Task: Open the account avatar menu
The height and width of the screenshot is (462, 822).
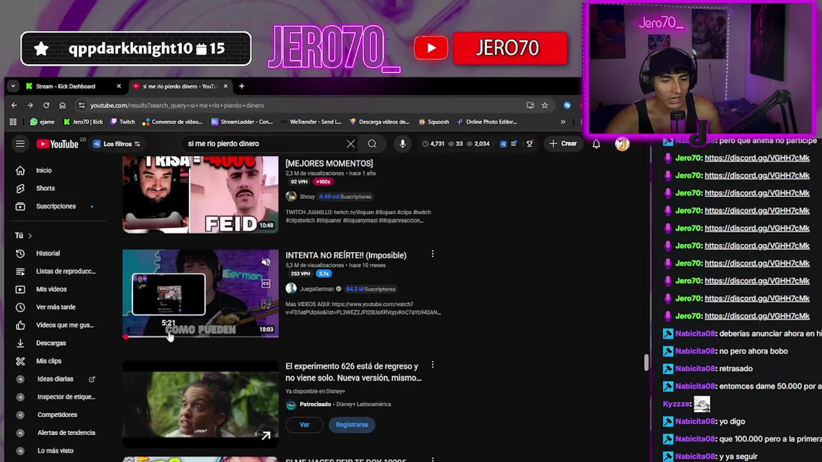Action: [622, 144]
